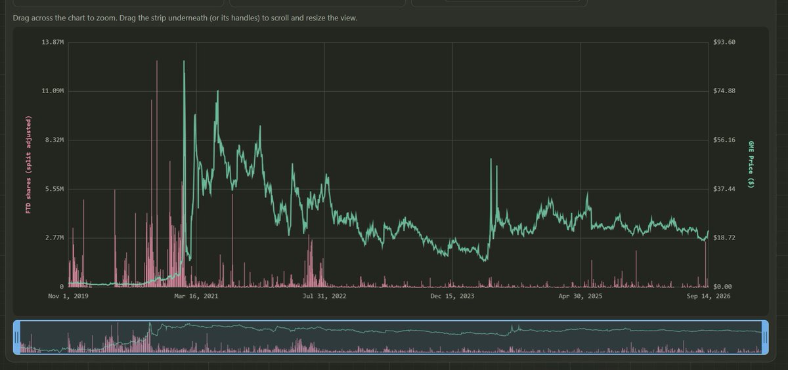Screen dimensions: 788x370
Task: Select the 13.87M left axis label
Action: (53, 42)
